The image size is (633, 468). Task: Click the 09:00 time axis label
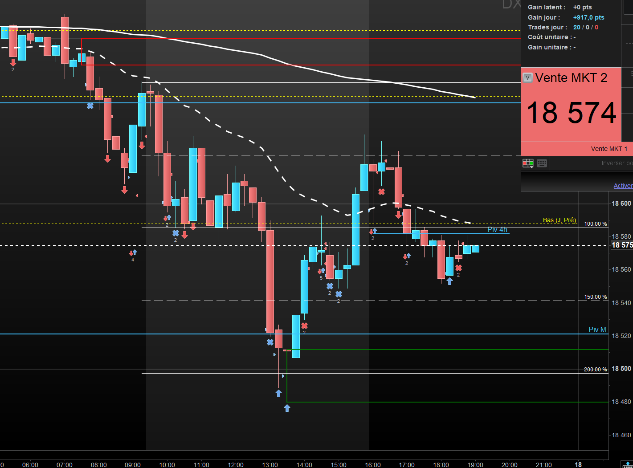[x=133, y=465]
